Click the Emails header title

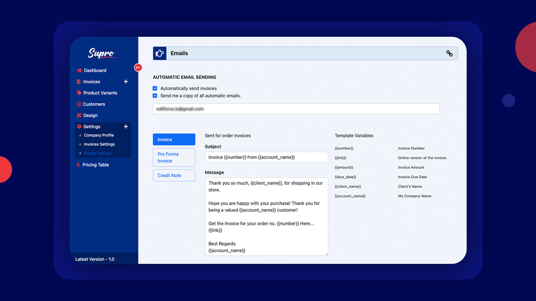(179, 54)
